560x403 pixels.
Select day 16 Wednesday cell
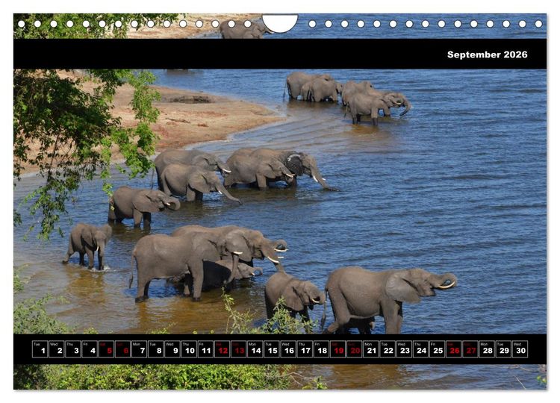[288, 349]
